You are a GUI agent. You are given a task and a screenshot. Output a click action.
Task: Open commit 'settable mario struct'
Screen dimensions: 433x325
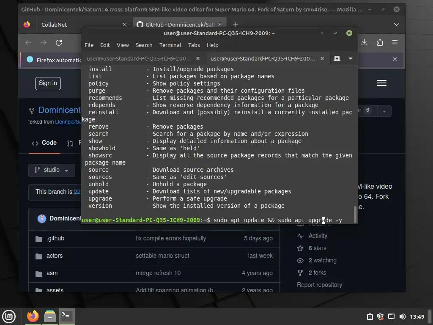click(162, 256)
